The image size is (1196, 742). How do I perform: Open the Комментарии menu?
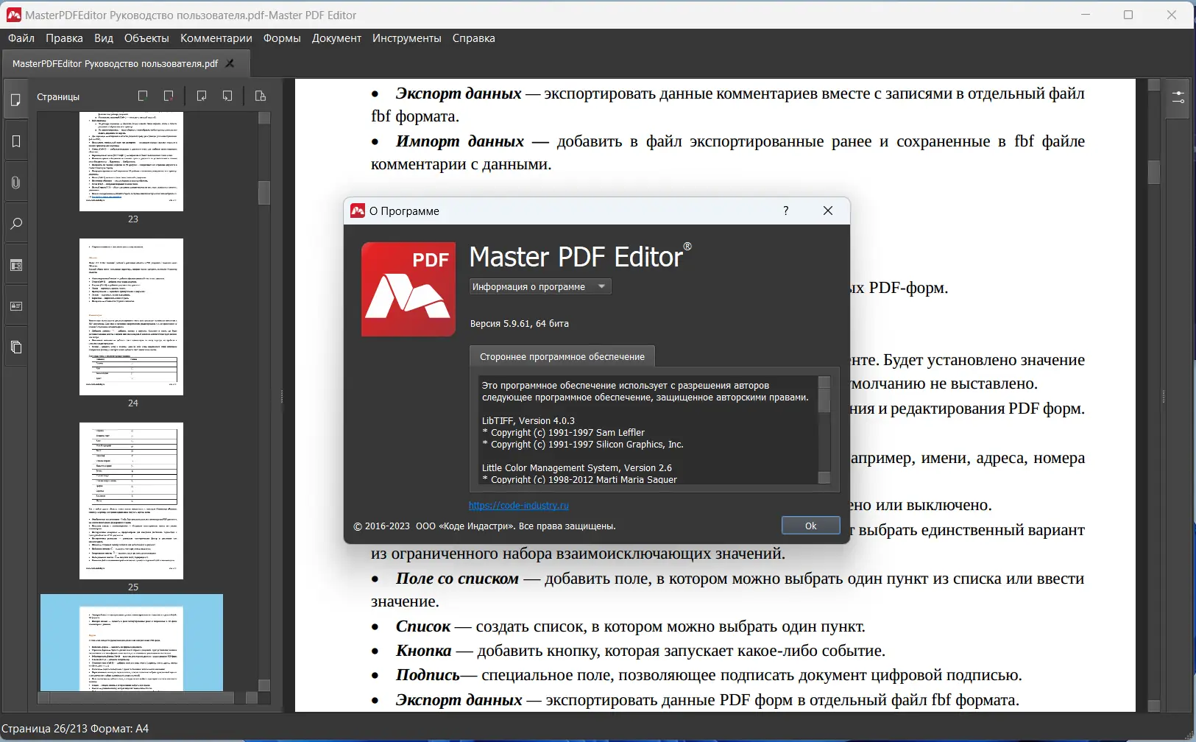pyautogui.click(x=216, y=38)
